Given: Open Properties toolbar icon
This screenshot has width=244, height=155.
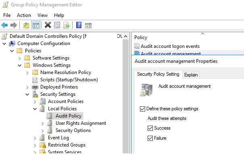Looking at the screenshot, I should pyautogui.click(x=57, y=25).
